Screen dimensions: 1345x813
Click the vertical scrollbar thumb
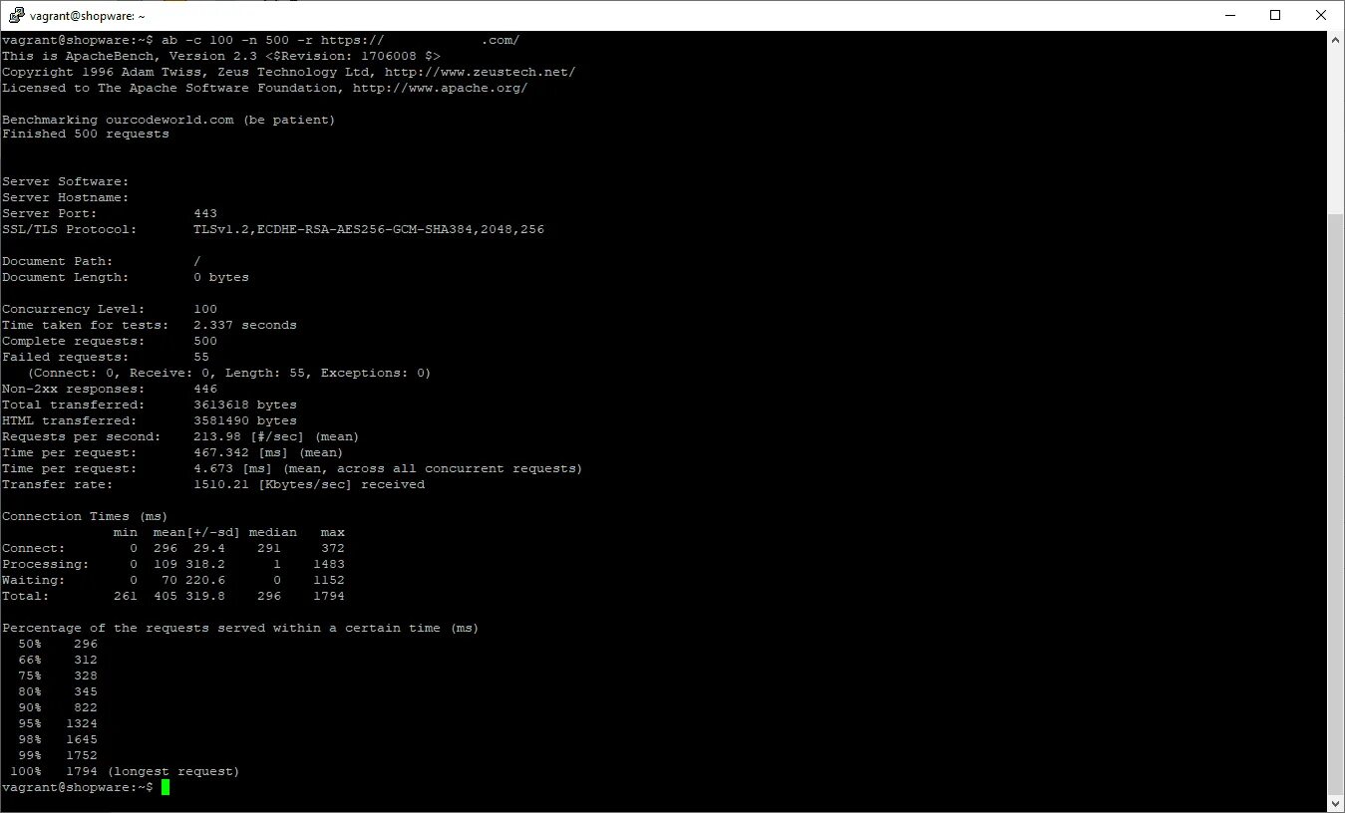[x=1336, y=504]
